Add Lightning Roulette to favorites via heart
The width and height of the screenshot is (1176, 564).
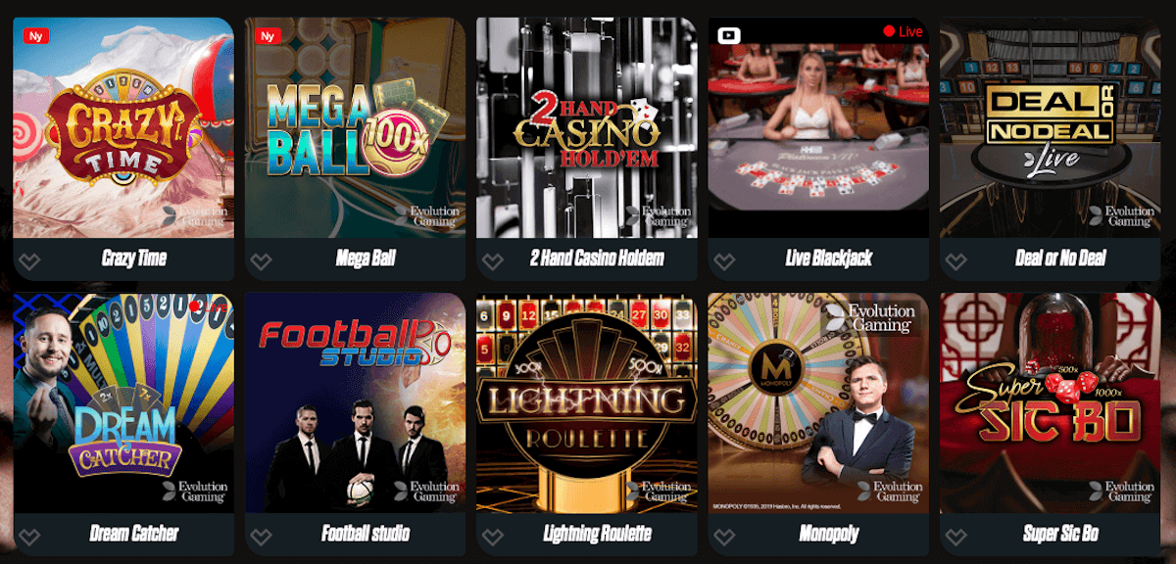[492, 538]
